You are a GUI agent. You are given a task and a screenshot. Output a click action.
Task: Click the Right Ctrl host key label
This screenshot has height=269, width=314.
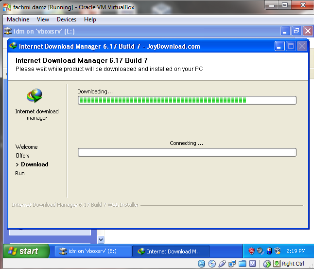pos(293,264)
